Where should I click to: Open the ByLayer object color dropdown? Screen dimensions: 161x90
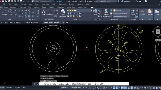pos(122,10)
